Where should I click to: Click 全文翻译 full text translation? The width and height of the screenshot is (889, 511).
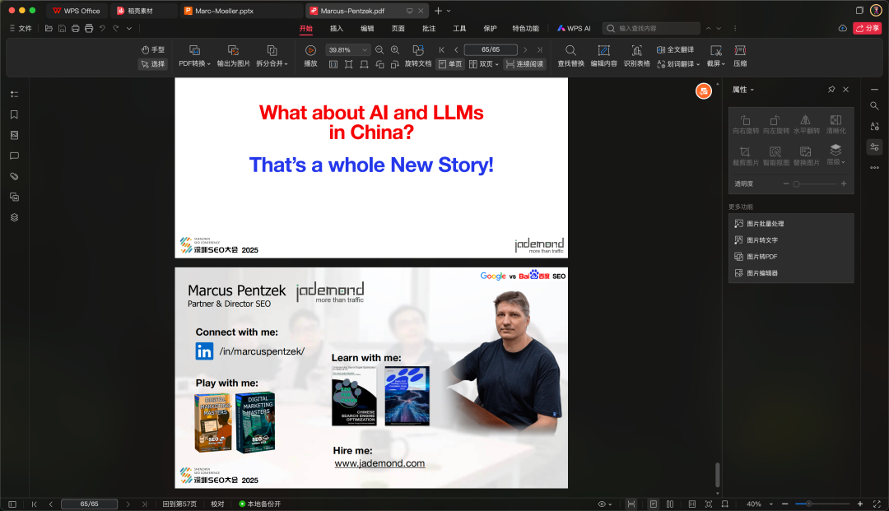[x=675, y=50]
